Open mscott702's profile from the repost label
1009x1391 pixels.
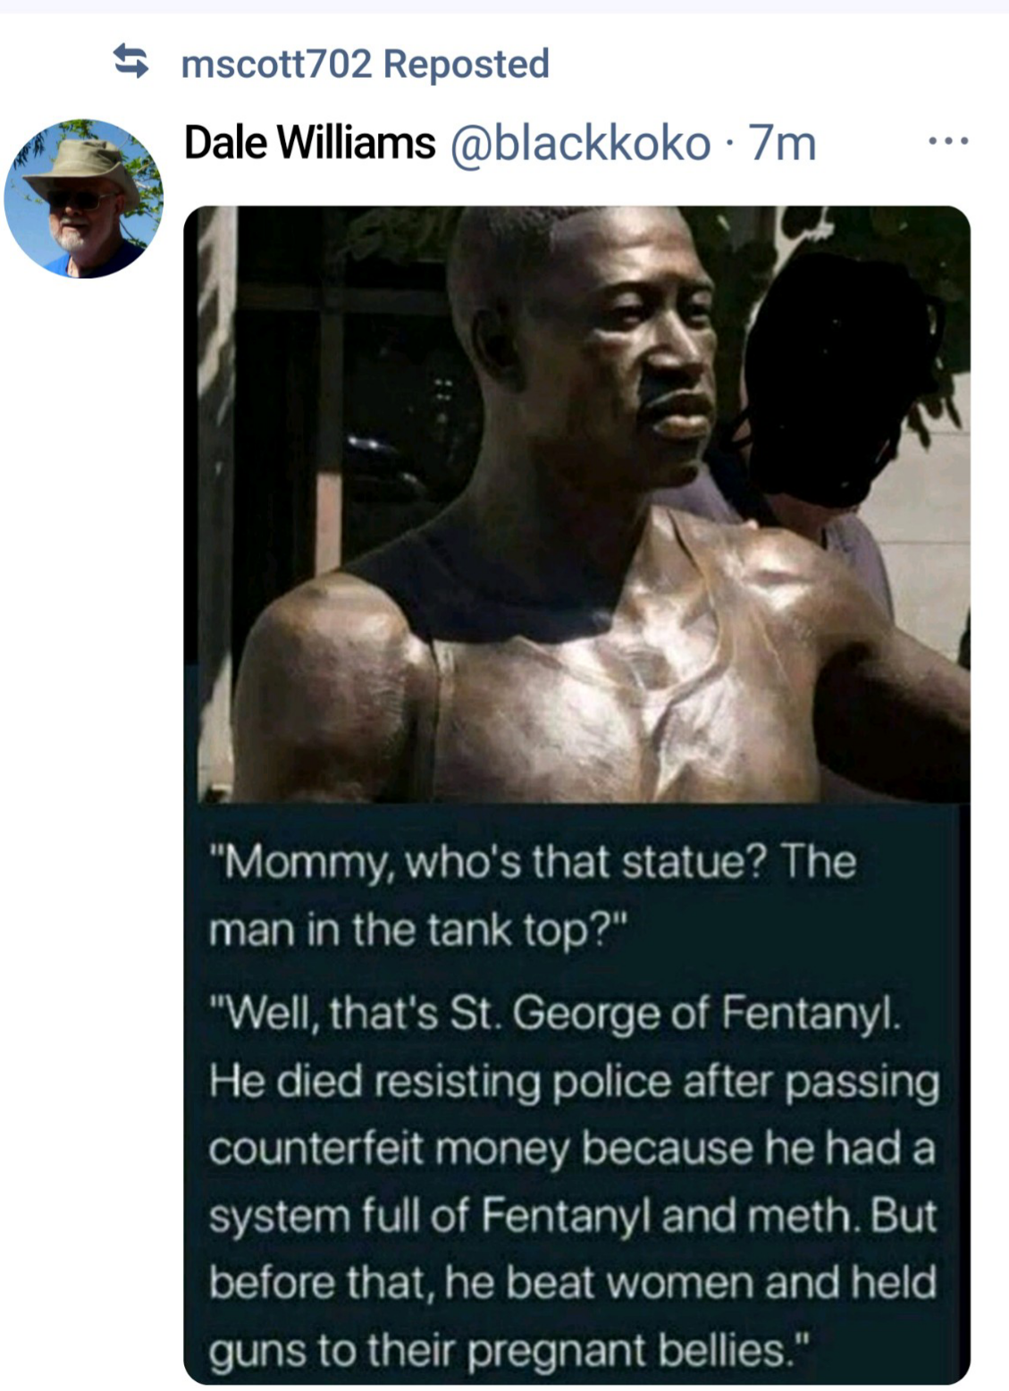tap(276, 63)
